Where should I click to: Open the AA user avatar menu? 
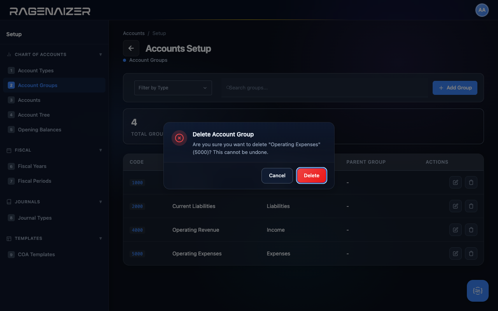tap(482, 10)
